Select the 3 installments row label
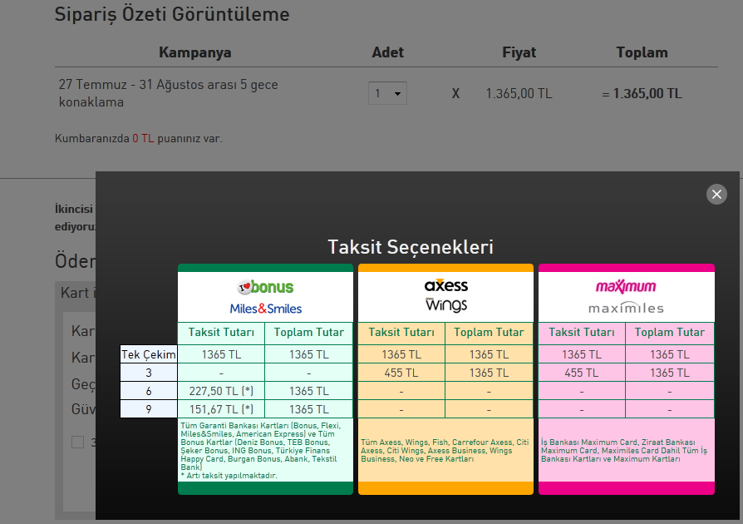743x524 pixels. pyautogui.click(x=149, y=373)
